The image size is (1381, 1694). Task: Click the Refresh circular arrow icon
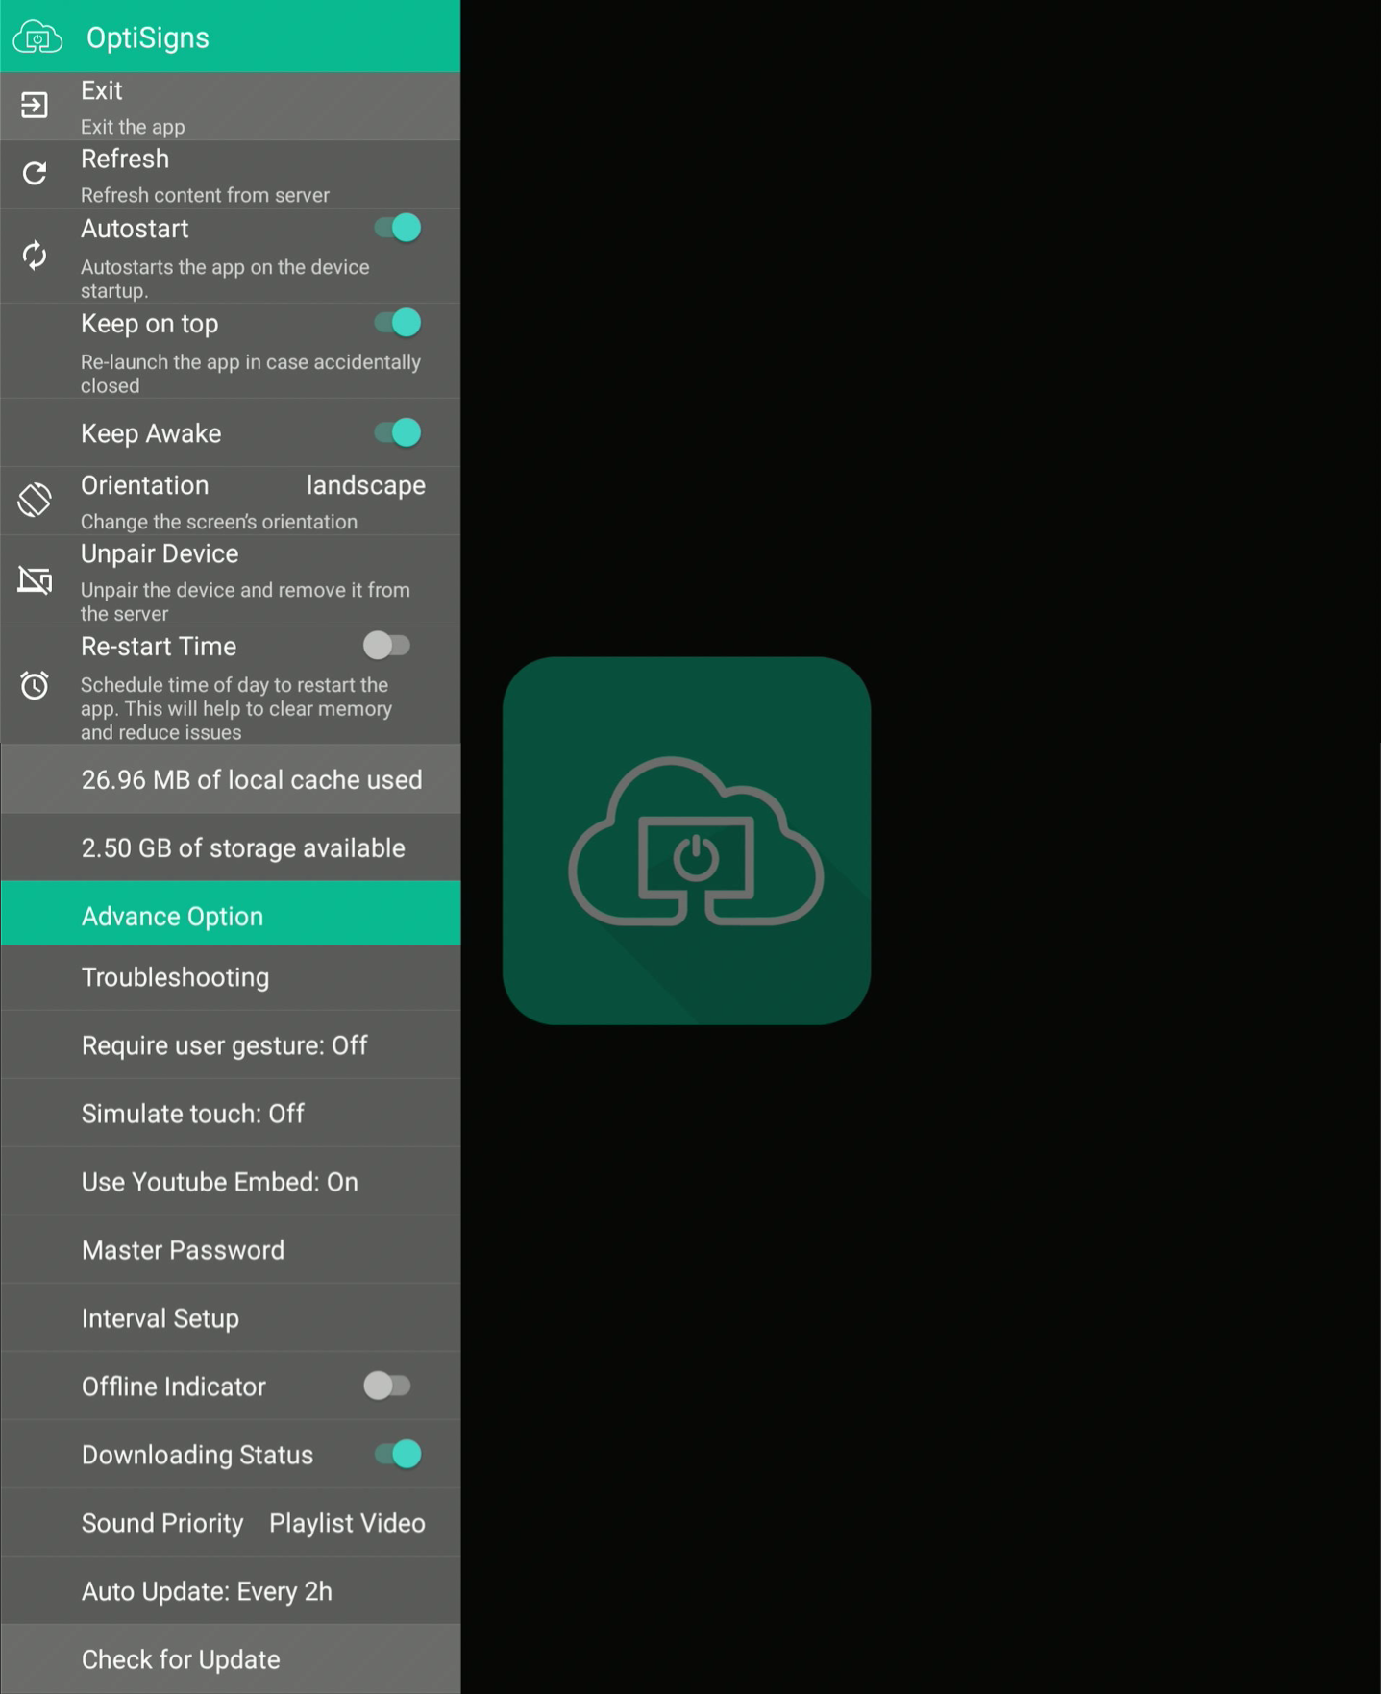35,173
